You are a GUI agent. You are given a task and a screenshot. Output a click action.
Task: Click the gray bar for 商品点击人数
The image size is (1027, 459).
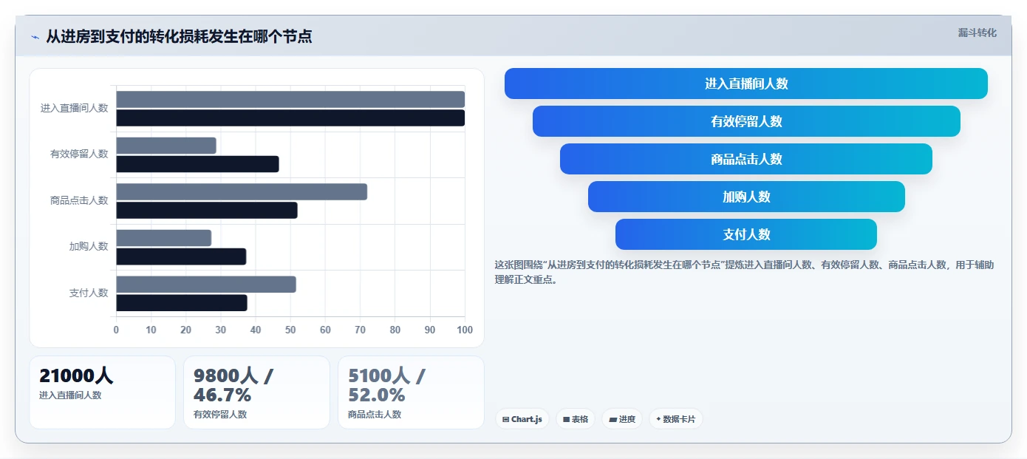(242, 191)
